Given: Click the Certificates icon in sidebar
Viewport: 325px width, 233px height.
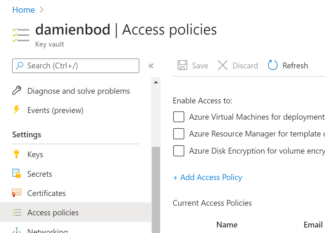Looking at the screenshot, I should 17,193.
